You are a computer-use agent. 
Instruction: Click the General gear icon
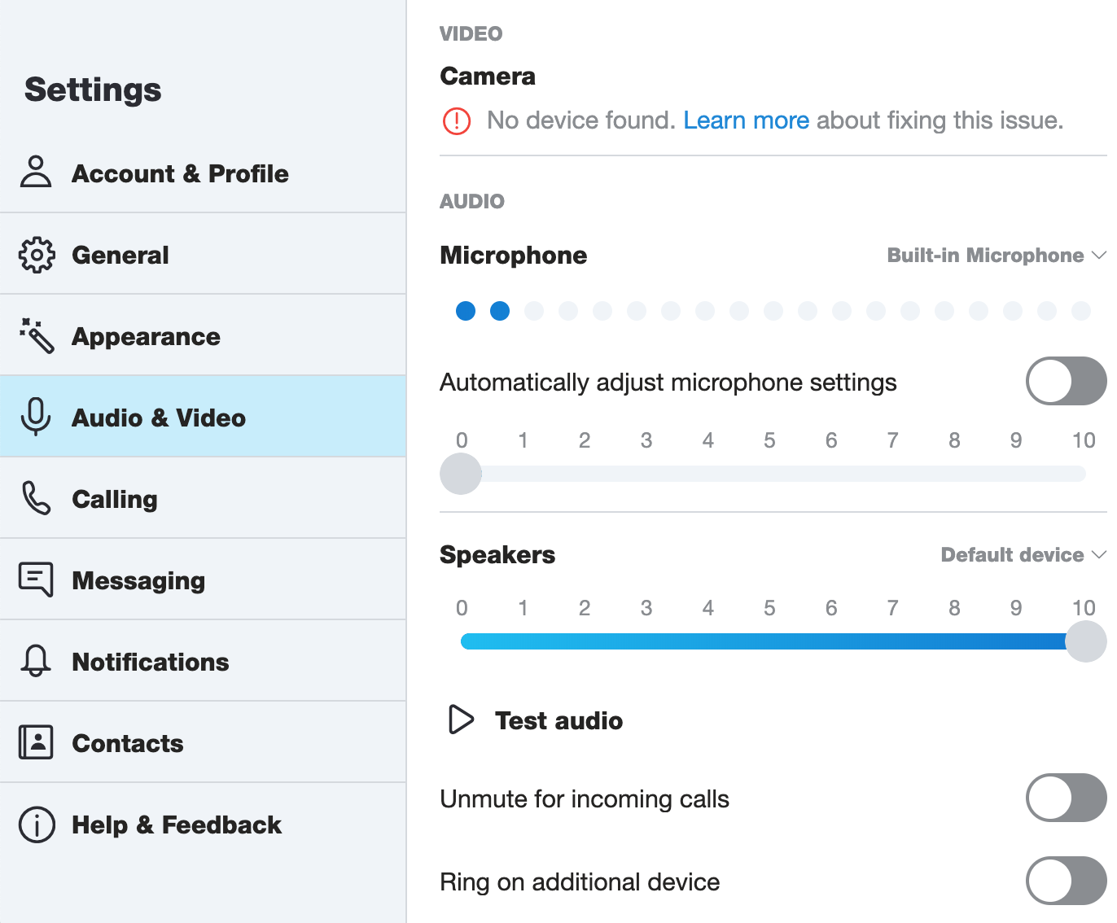pyautogui.click(x=37, y=255)
